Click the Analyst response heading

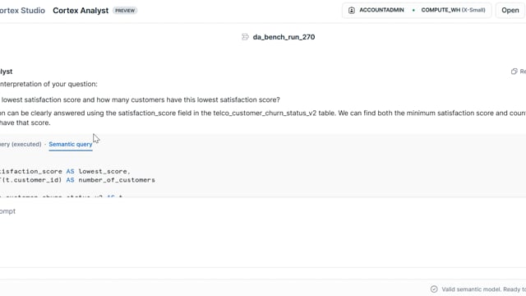(x=6, y=72)
